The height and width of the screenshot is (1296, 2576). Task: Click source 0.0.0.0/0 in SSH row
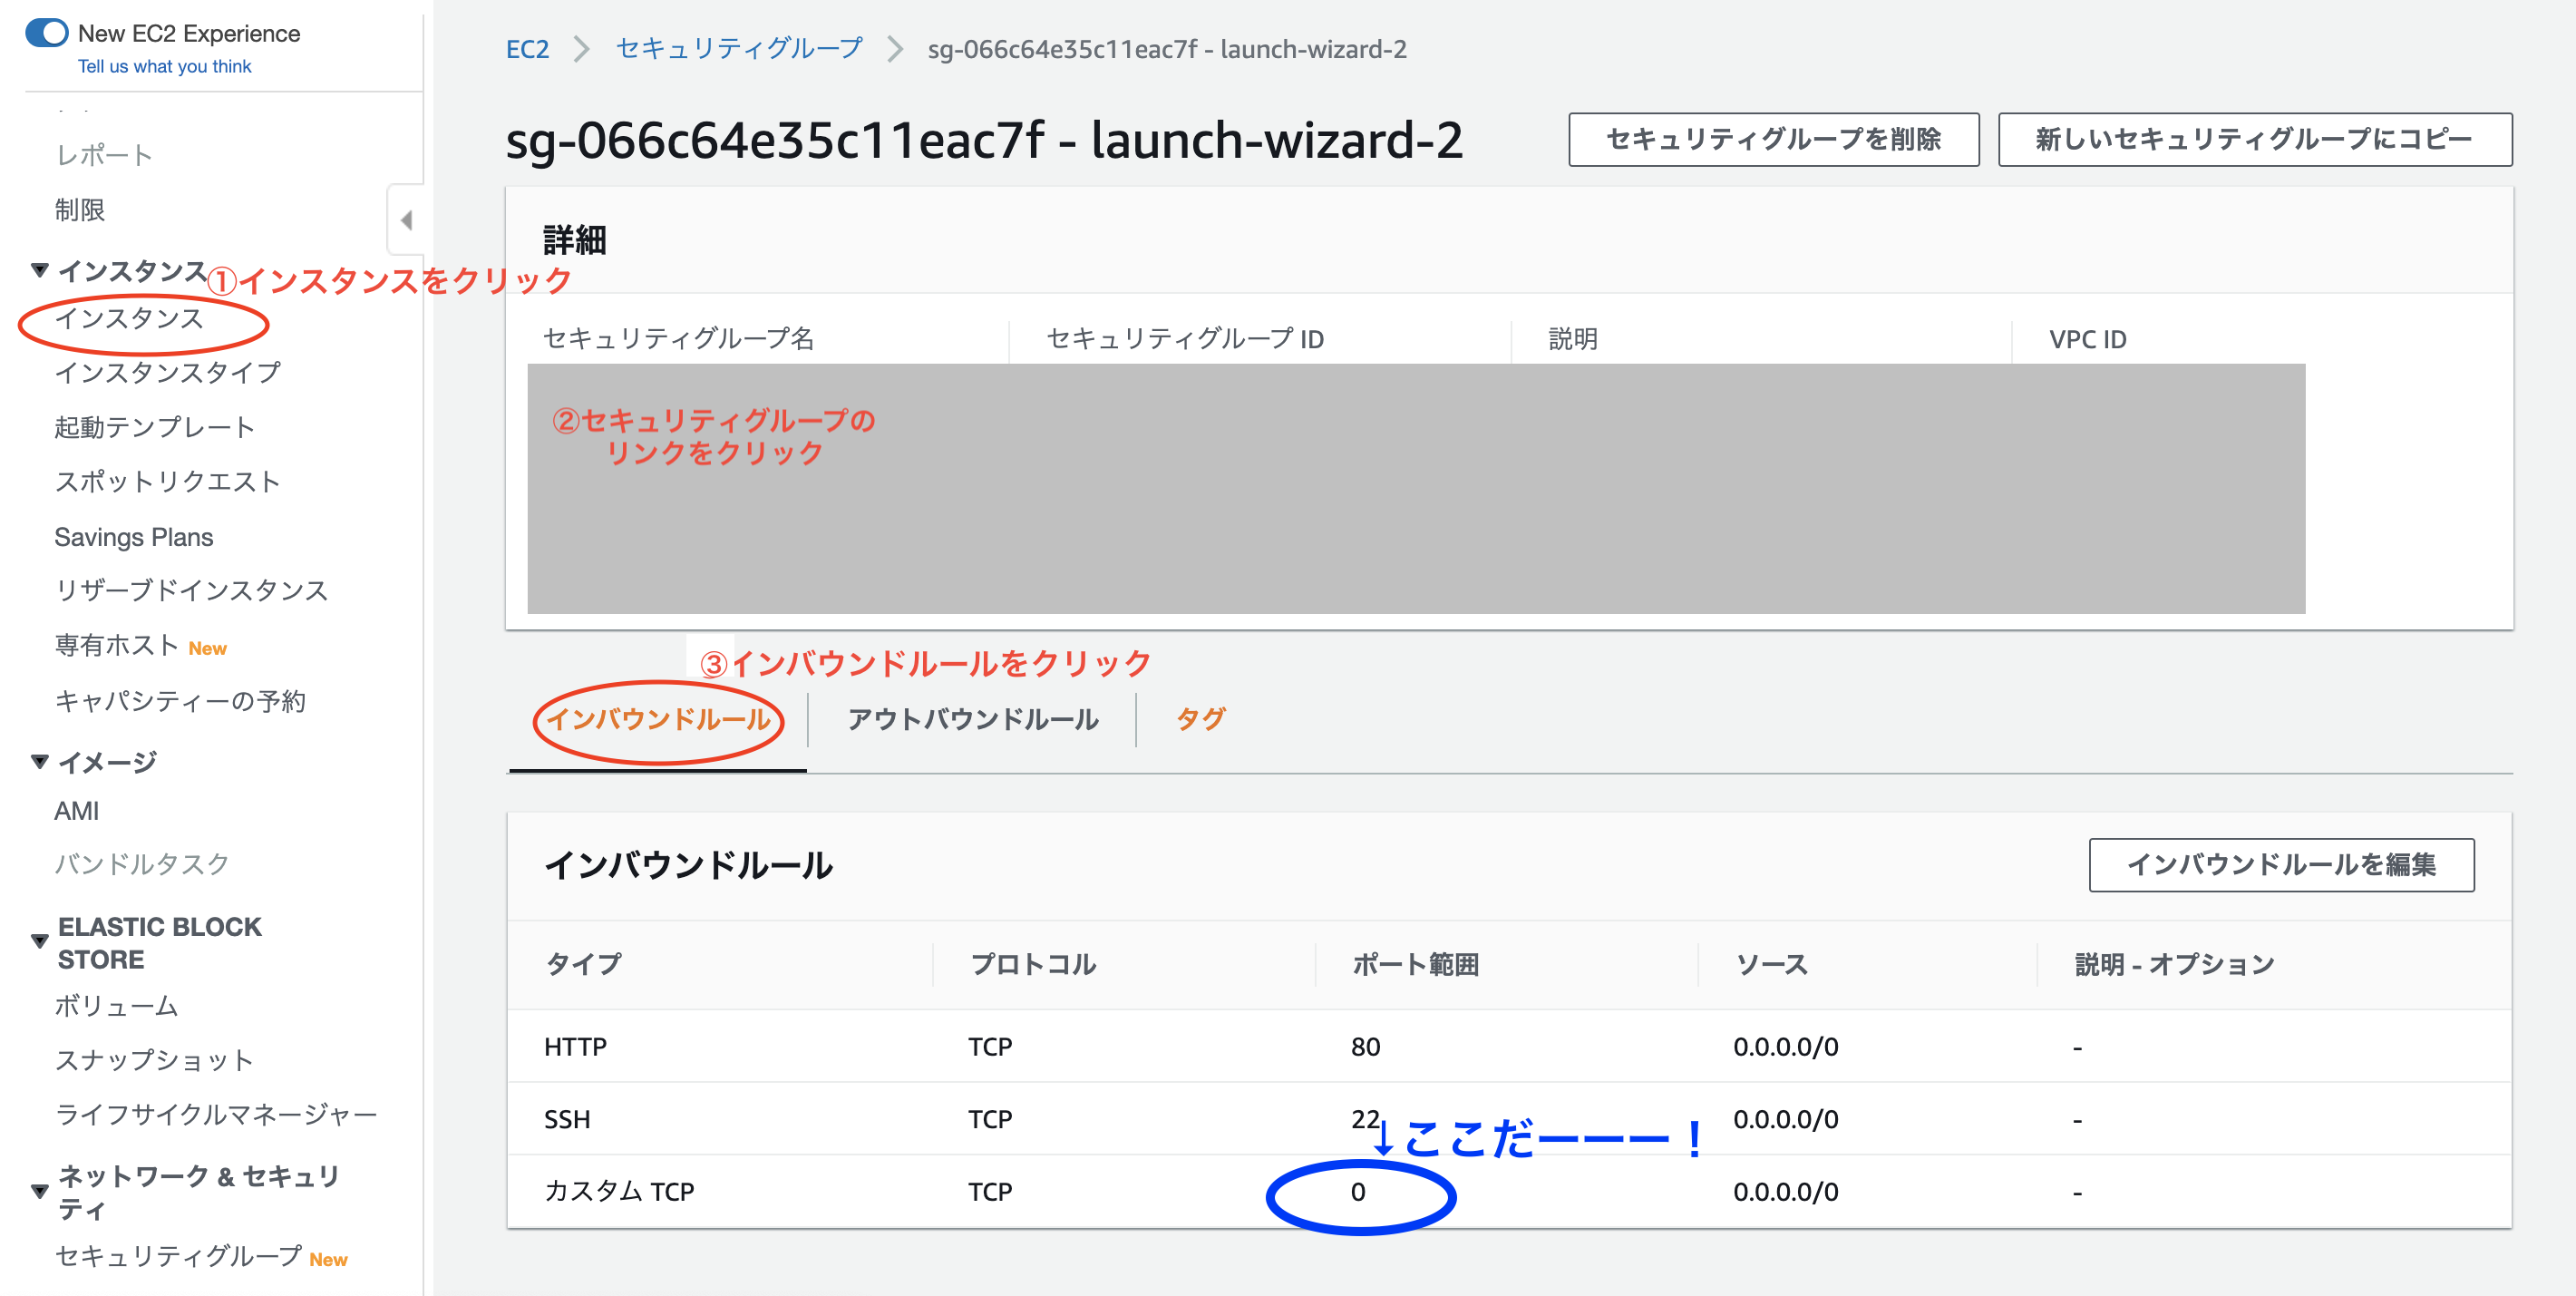[1785, 1119]
